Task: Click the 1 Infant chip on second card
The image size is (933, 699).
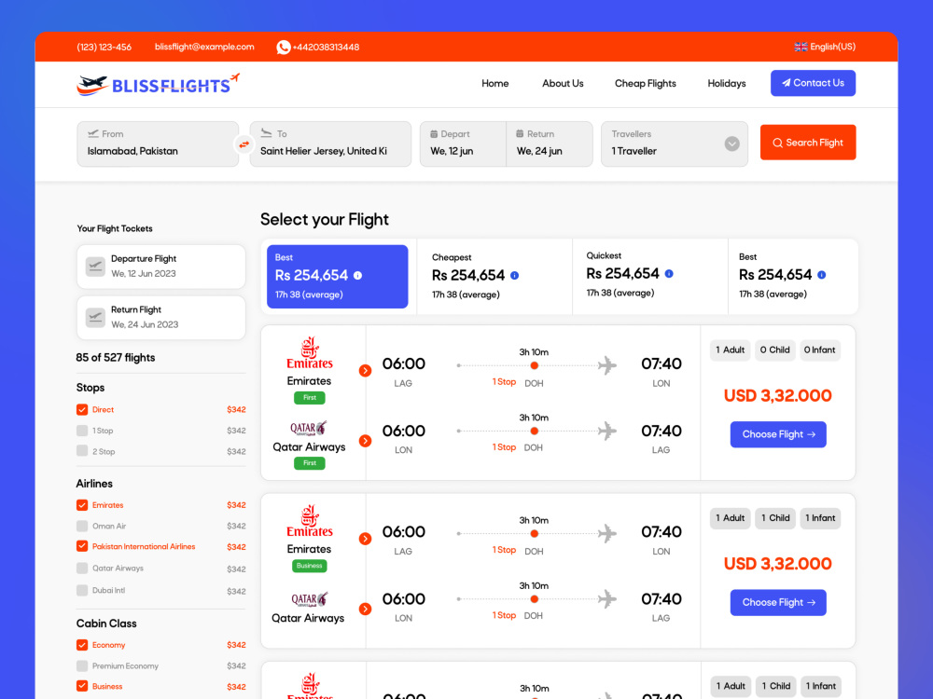Action: click(x=820, y=518)
